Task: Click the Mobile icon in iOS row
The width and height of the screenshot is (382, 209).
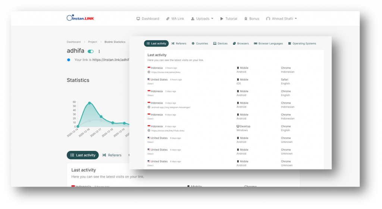Action: (x=238, y=79)
